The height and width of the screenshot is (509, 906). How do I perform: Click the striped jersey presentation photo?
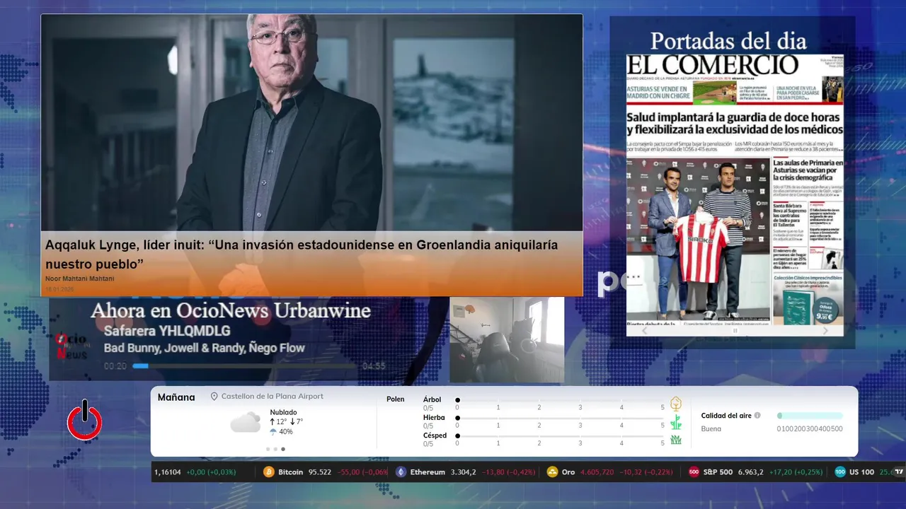coord(699,239)
